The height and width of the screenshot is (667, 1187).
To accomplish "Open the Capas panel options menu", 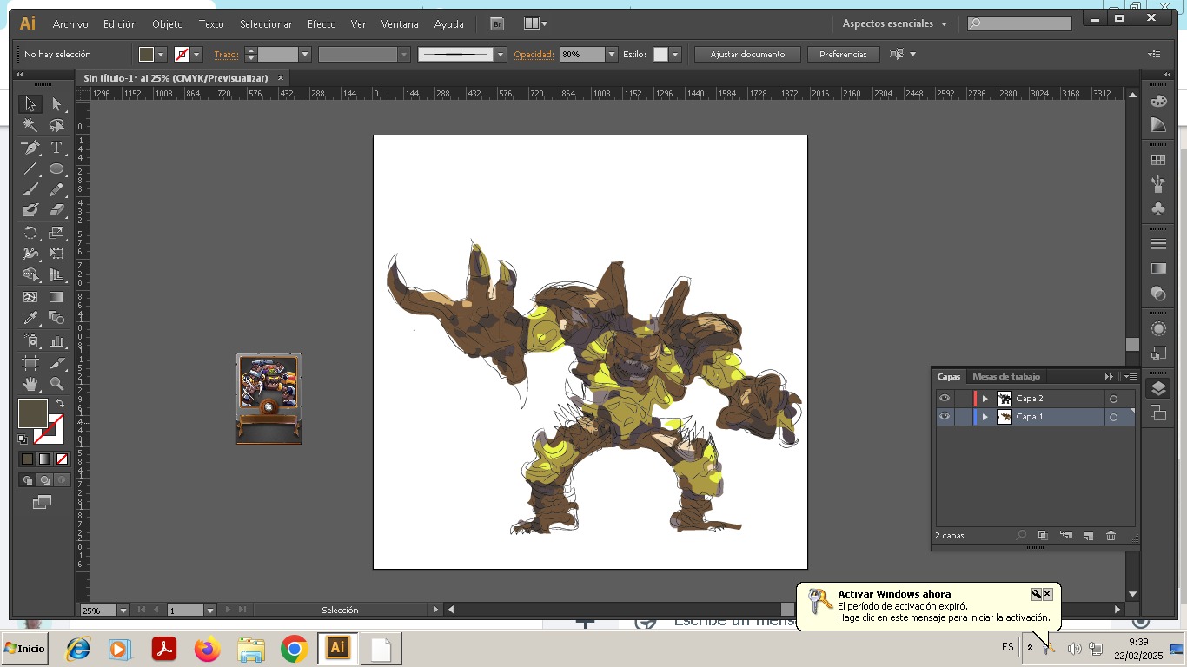I will pos(1131,377).
